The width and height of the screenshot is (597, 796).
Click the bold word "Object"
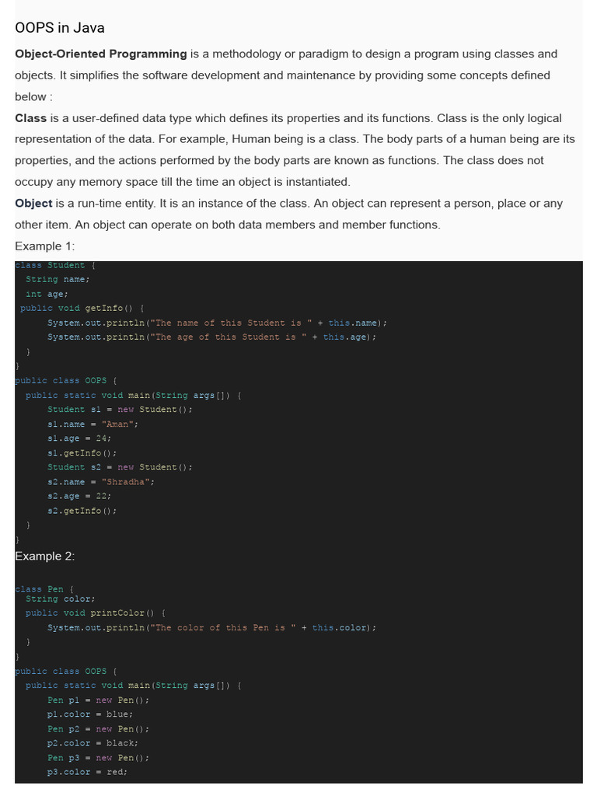click(x=33, y=204)
